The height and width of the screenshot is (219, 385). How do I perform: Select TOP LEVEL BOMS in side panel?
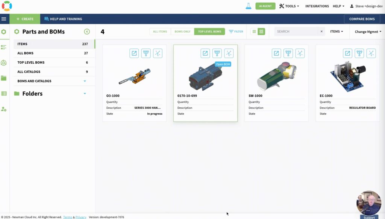click(x=54, y=62)
